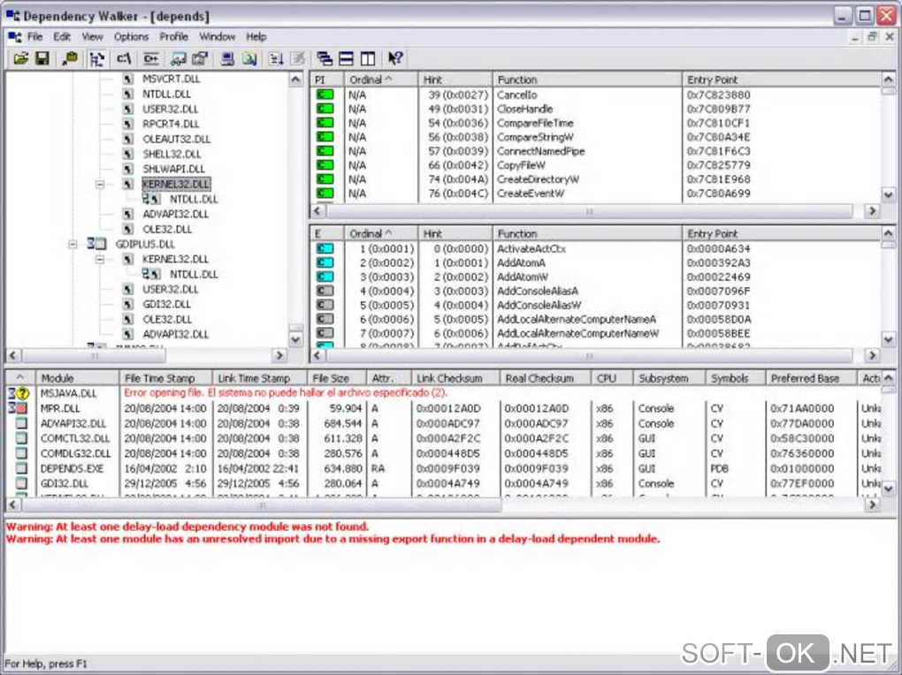The image size is (902, 675).
Task: Click Configure Module Search Order icon
Action: pyautogui.click(x=249, y=58)
